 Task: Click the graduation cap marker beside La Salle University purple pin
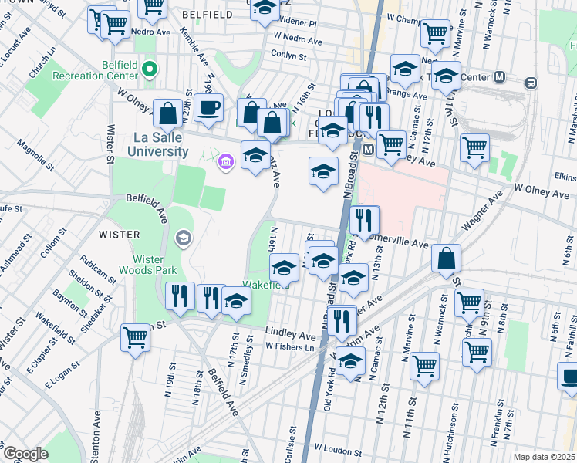(x=256, y=157)
